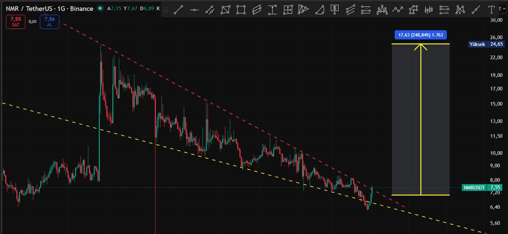Screen dimensions: 508x234
Task: Select the Text annotation tool
Action: pyautogui.click(x=491, y=9)
